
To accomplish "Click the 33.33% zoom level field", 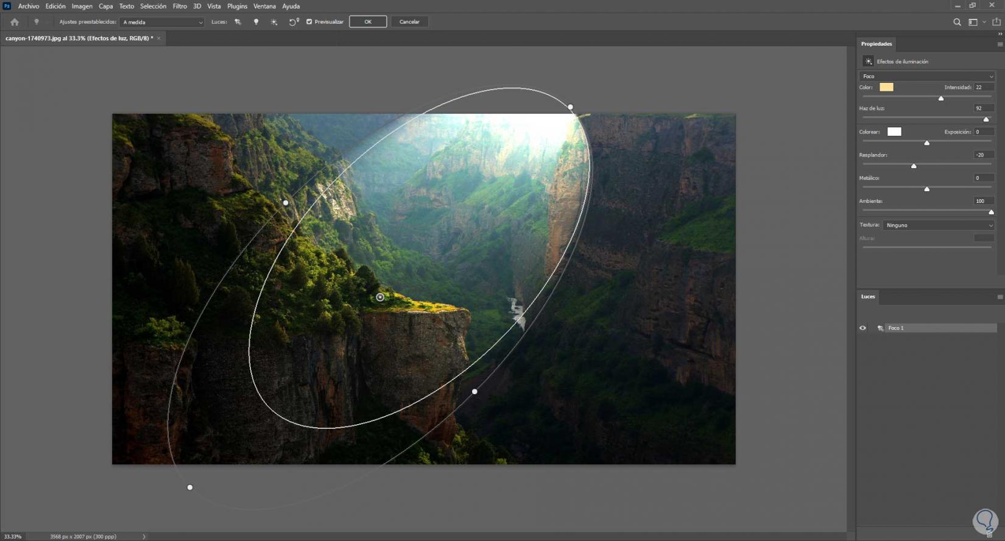I will [13, 537].
